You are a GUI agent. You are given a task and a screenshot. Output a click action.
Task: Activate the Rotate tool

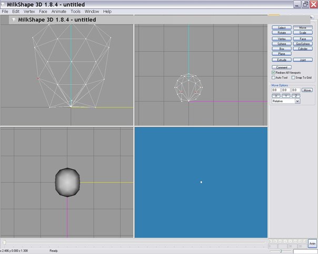point(282,33)
